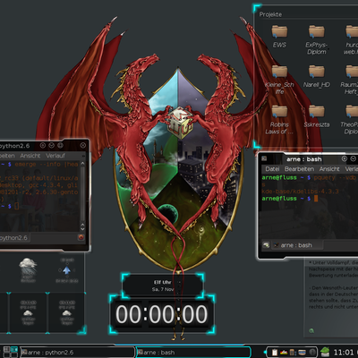This screenshot has height=358, width=358.
Task: Open the Sskreszta folder
Action: [x=317, y=116]
